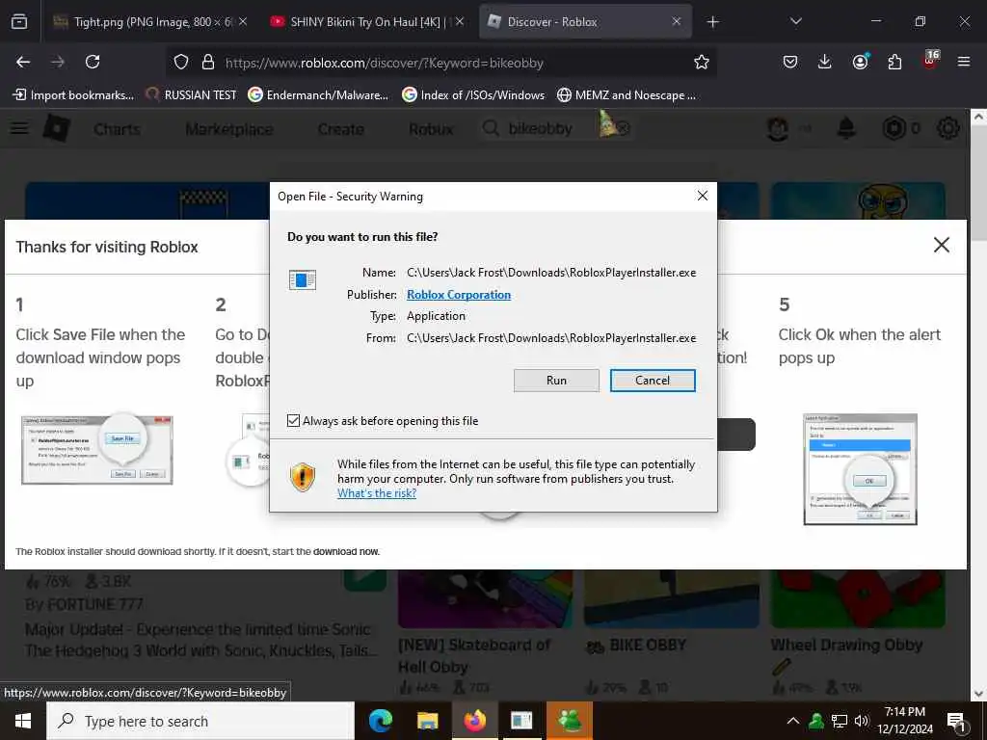987x740 pixels.
Task: Open the clock showing 7:14 PM
Action: (905, 721)
